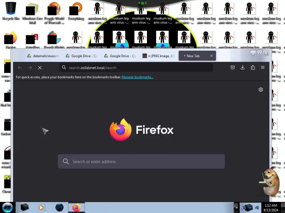Select the Peggle Nights desktop shortcut

click(54, 40)
